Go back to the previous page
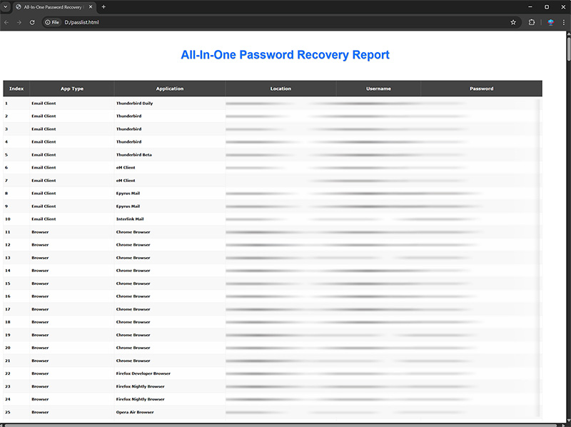This screenshot has width=571, height=427. click(x=6, y=22)
